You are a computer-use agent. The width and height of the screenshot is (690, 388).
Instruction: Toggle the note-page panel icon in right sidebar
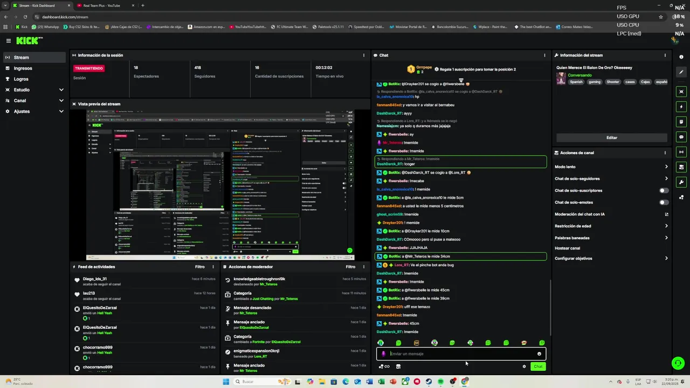(x=681, y=122)
